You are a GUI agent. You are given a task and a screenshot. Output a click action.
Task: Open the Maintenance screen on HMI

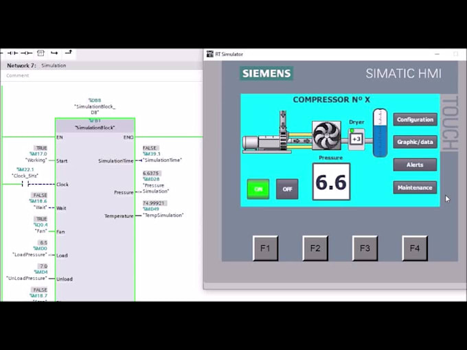tap(415, 187)
